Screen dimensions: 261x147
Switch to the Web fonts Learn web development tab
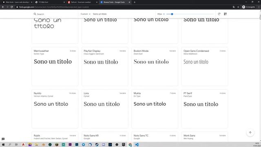click(17, 2)
